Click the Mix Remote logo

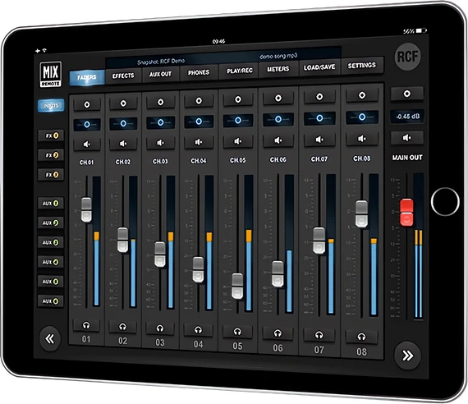pyautogui.click(x=50, y=75)
